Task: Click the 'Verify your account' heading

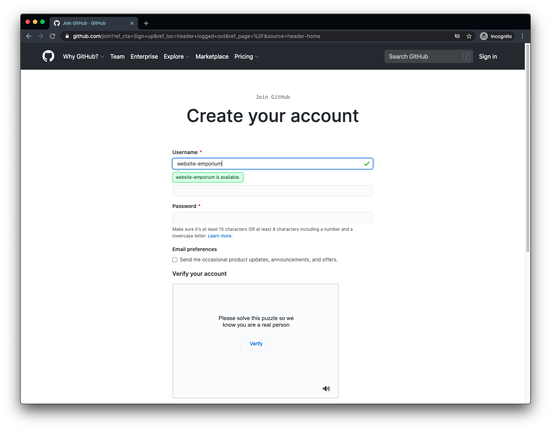Action: 200,274
